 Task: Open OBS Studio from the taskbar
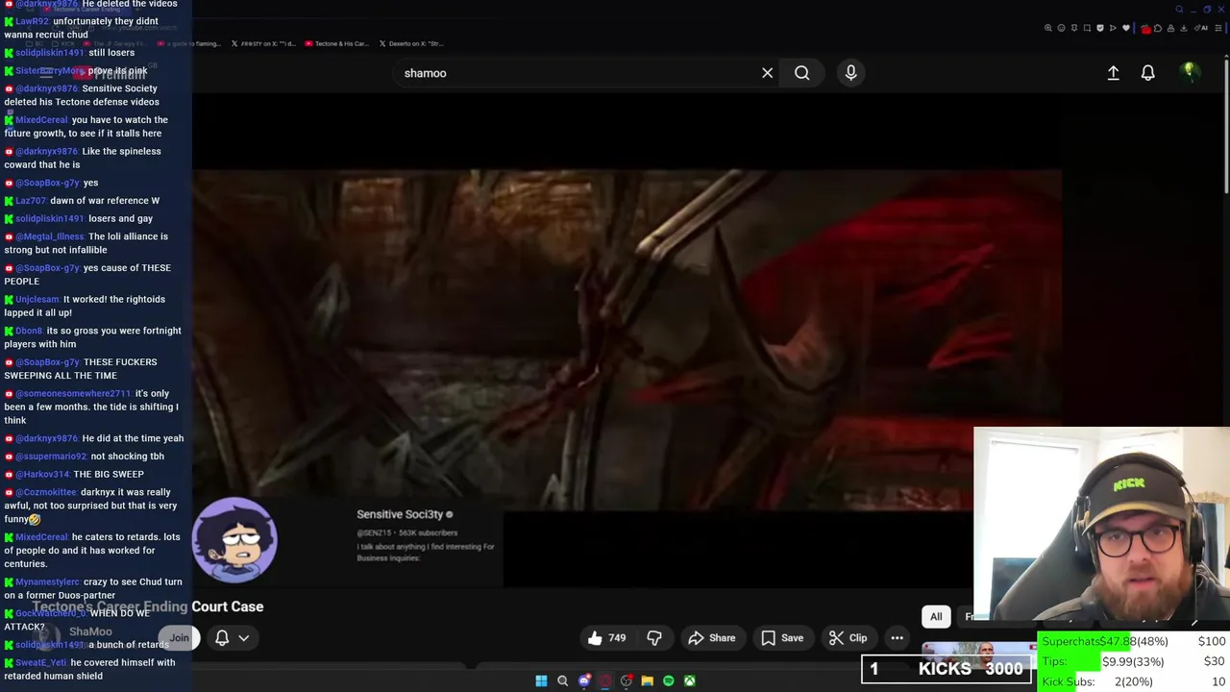627,680
